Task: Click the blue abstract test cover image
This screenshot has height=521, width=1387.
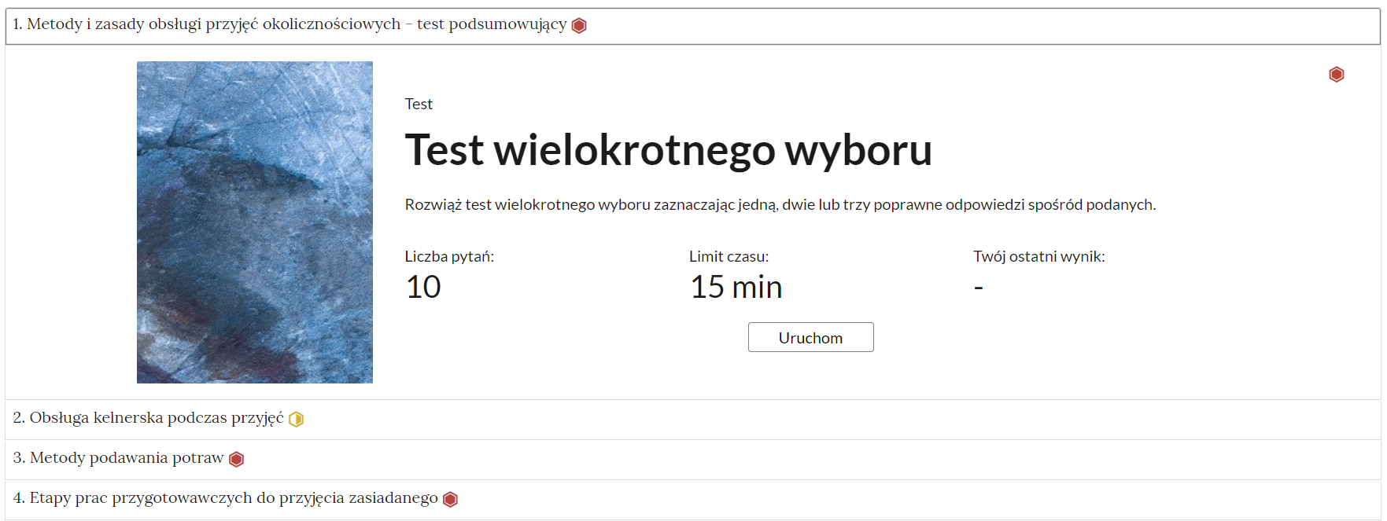Action: (x=255, y=222)
